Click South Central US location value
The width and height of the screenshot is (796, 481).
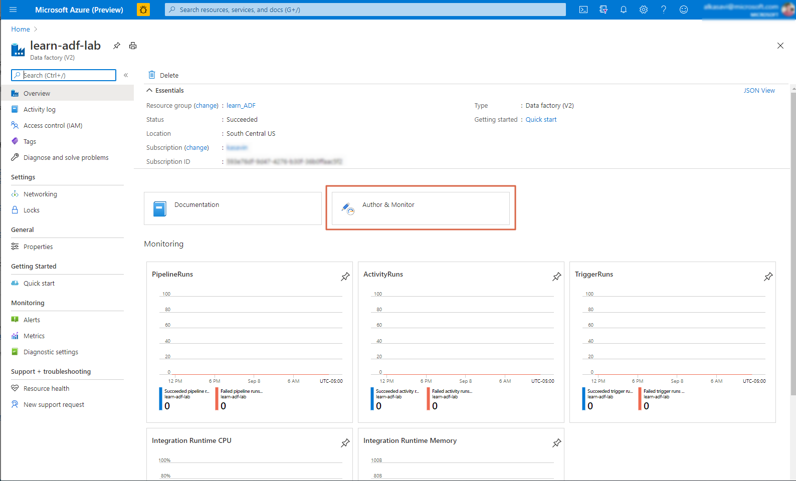pyautogui.click(x=251, y=133)
